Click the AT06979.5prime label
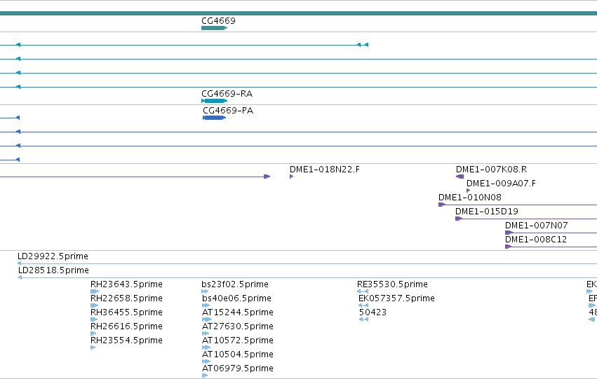Viewport: 597px width, 379px height. point(238,368)
